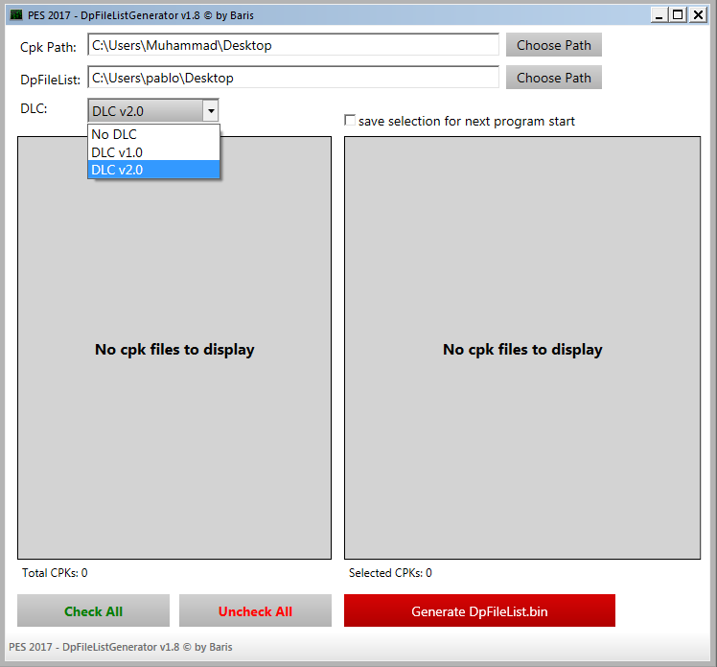Choose Path for the DpFileList

(x=554, y=78)
